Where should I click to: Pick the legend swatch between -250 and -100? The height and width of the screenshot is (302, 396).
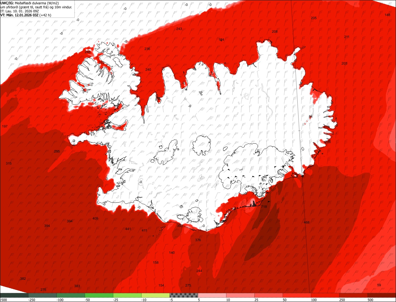tap(42, 295)
